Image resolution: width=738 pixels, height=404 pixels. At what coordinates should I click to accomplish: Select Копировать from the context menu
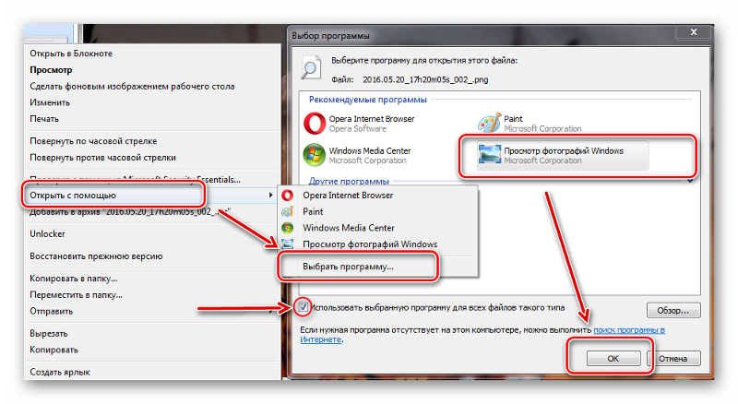point(54,350)
